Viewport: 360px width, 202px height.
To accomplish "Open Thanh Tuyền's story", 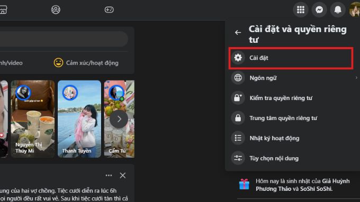I will point(79,119).
